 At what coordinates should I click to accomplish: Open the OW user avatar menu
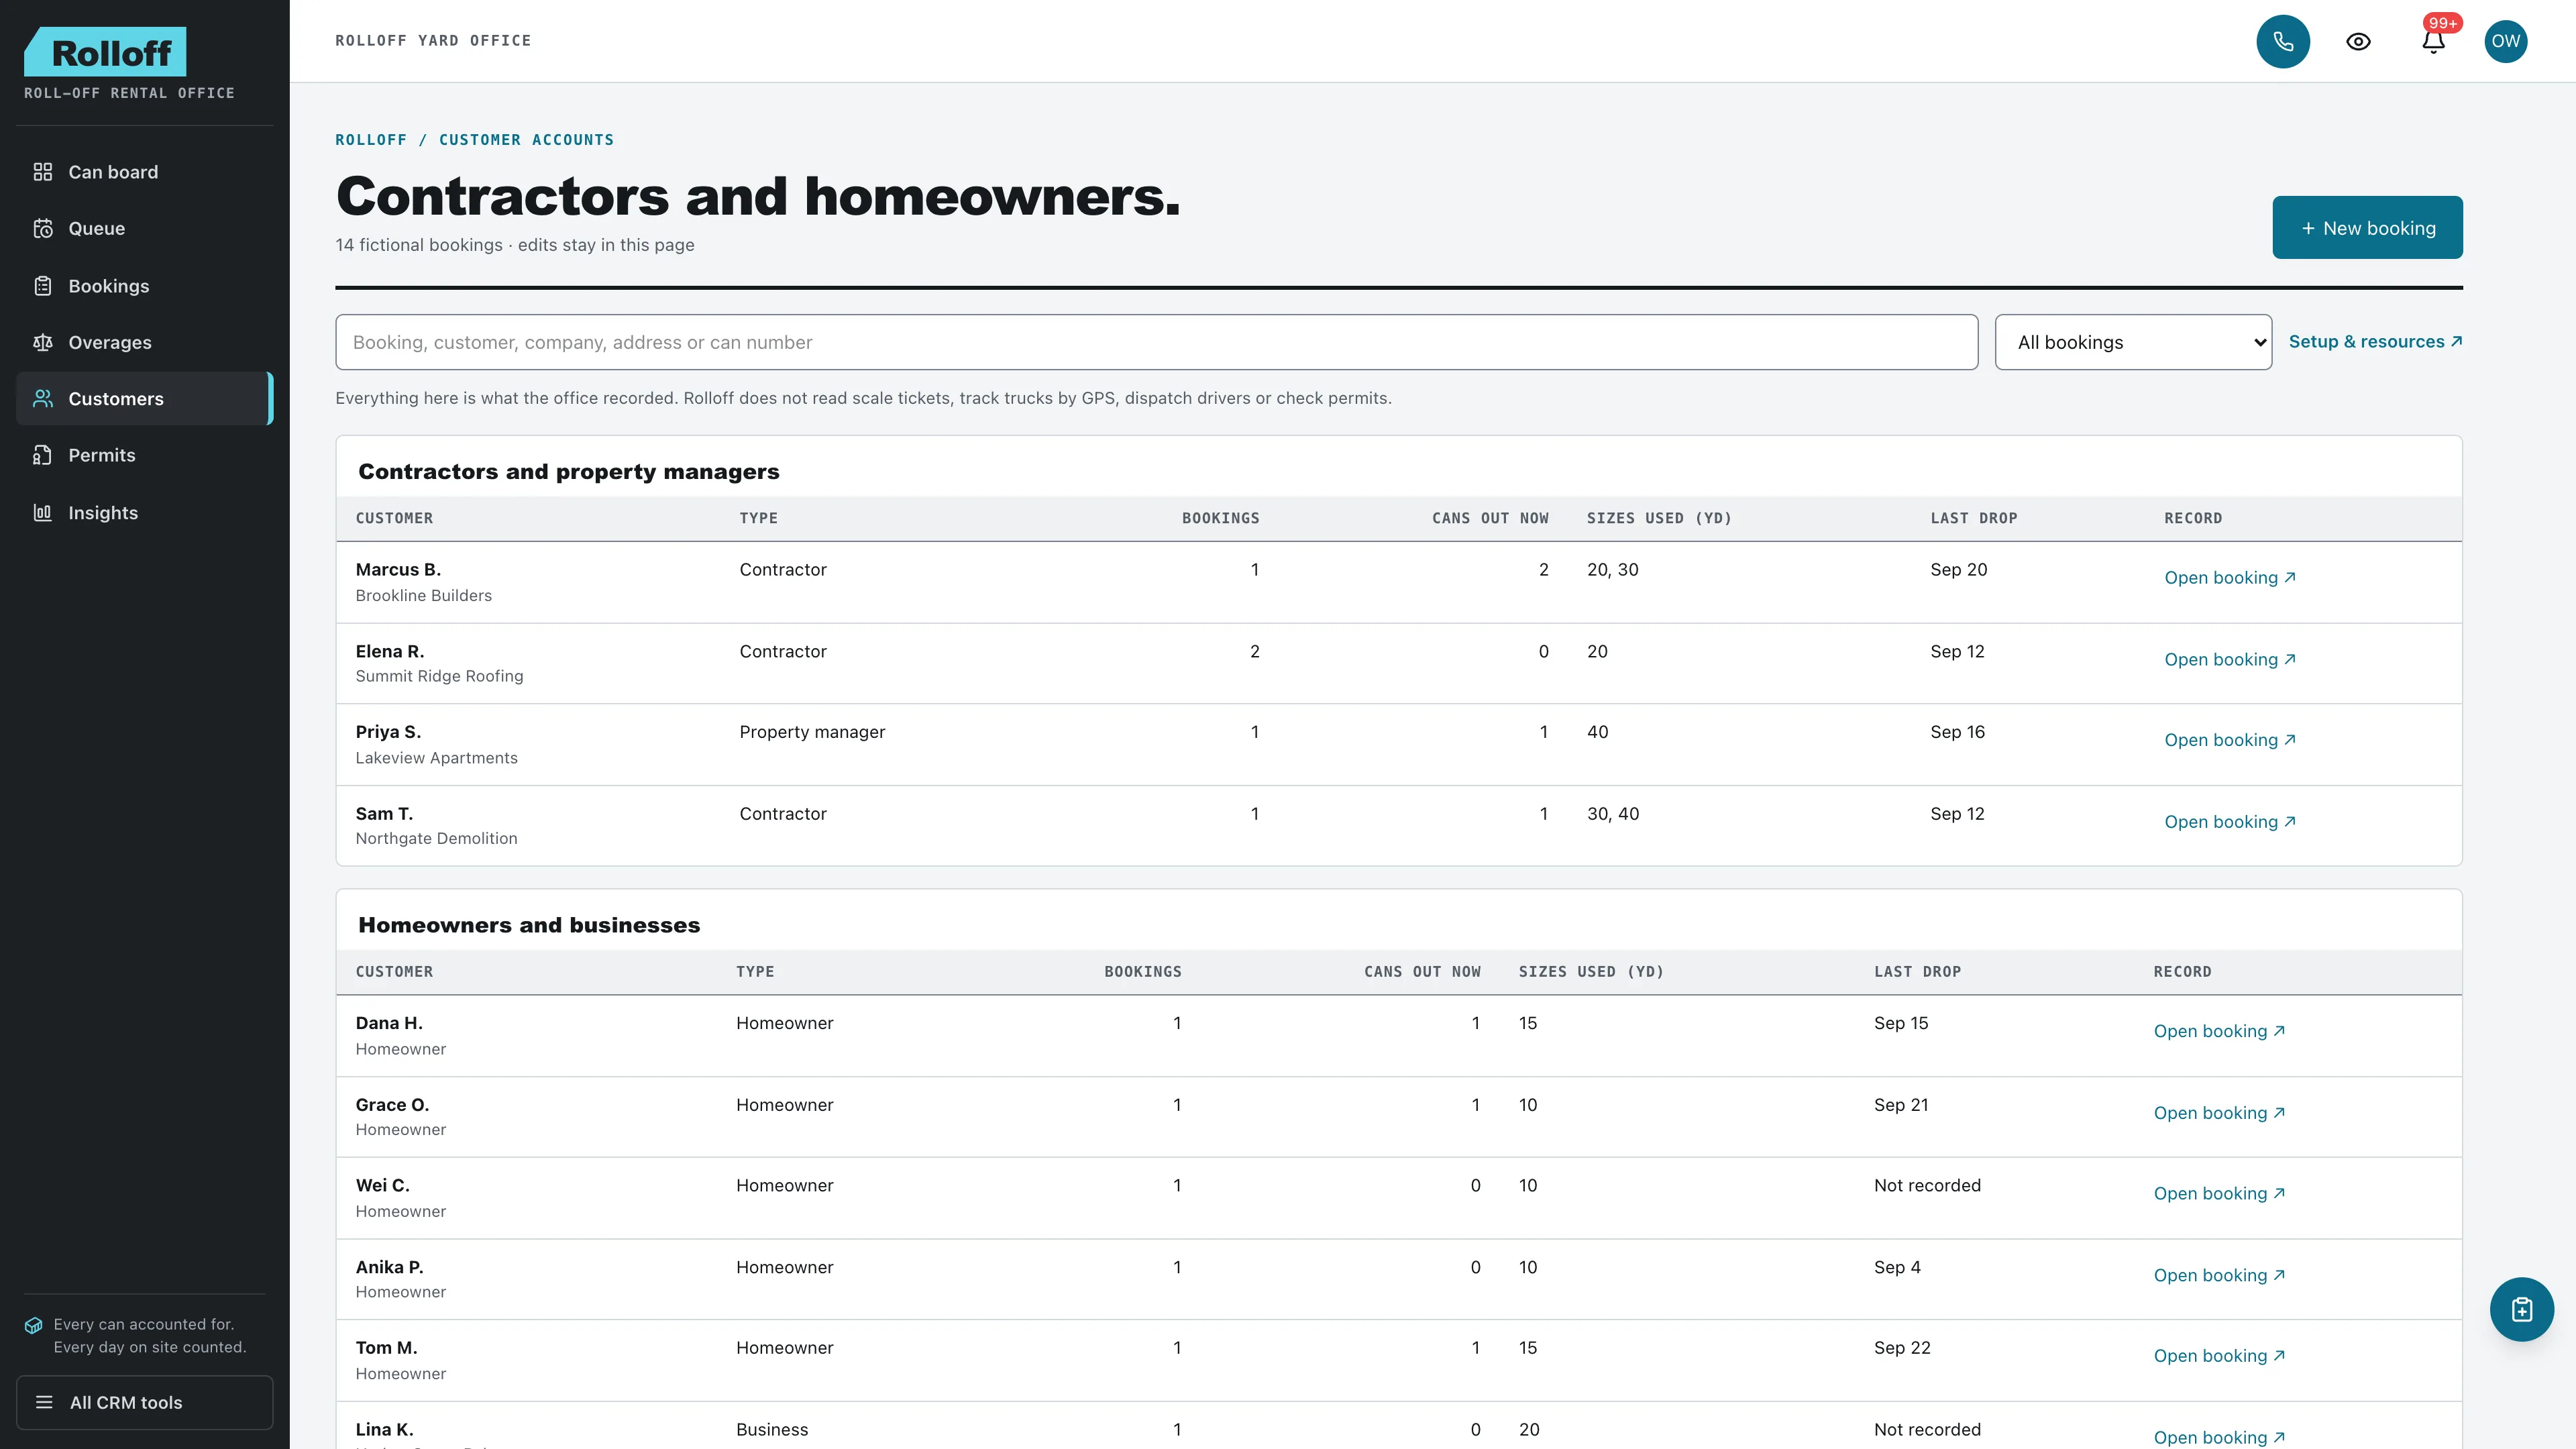[2506, 41]
